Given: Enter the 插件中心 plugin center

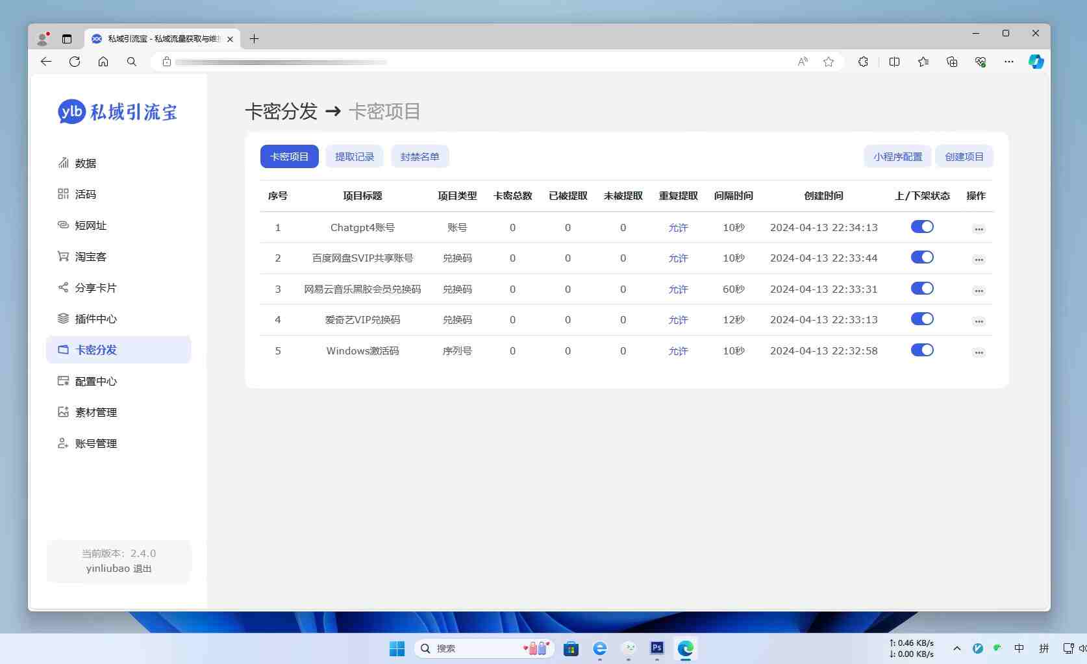Looking at the screenshot, I should click(x=95, y=319).
